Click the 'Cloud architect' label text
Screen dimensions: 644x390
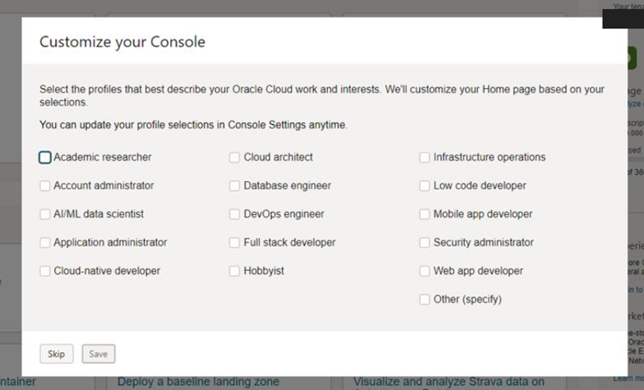pyautogui.click(x=278, y=157)
